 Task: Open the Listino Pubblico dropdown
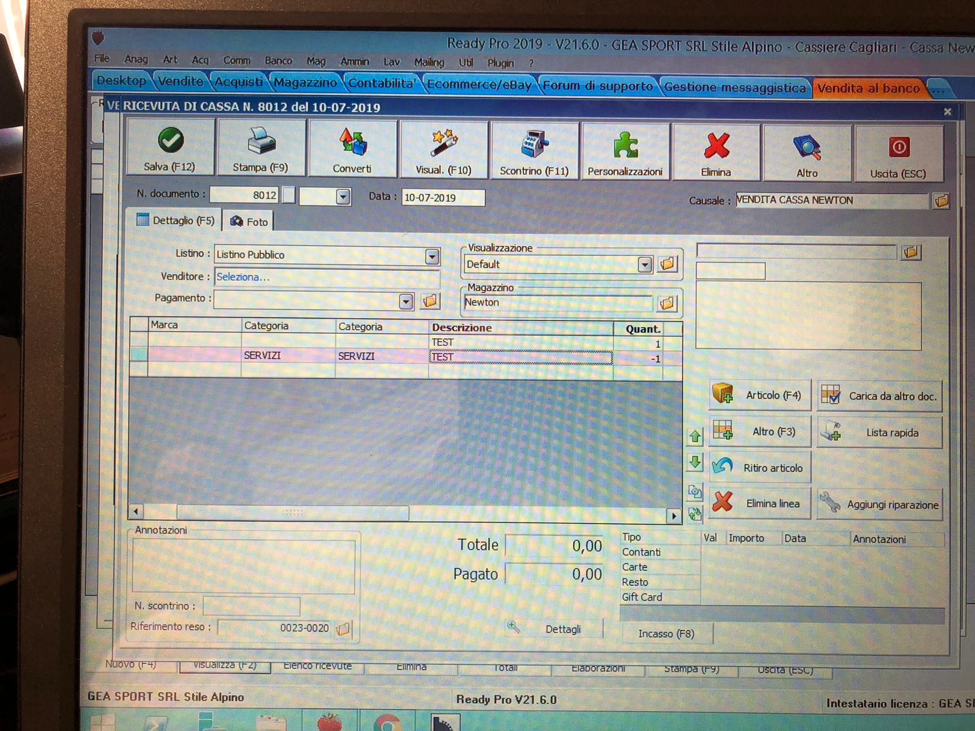[432, 256]
